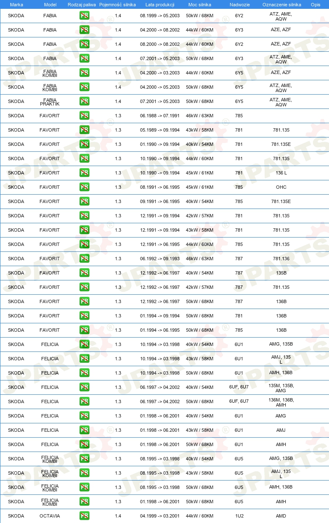Click the 08.1991 -> 06.1995 production years
Viewport: 329px width, 523px height.
[x=160, y=187]
